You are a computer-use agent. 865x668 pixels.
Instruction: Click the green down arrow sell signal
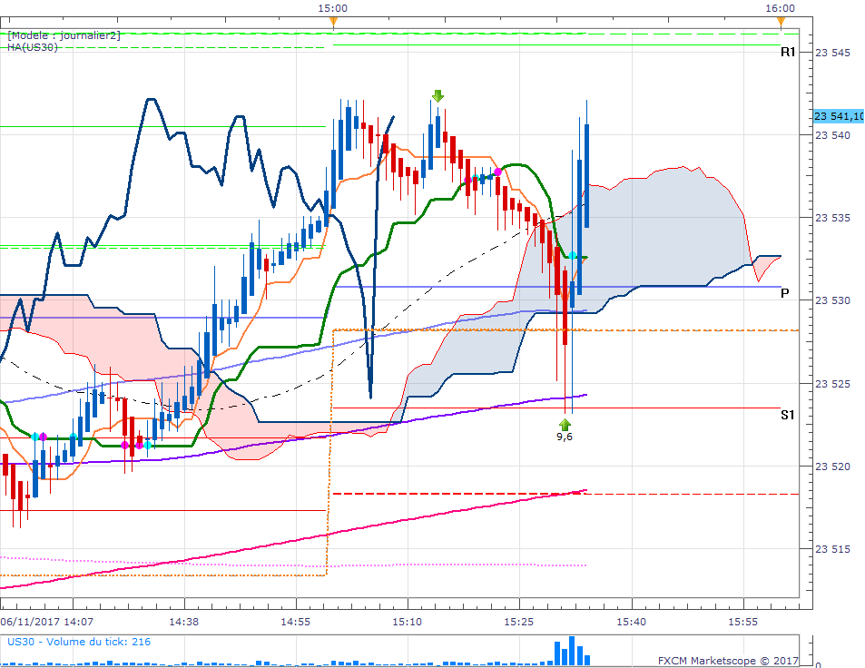pos(437,96)
